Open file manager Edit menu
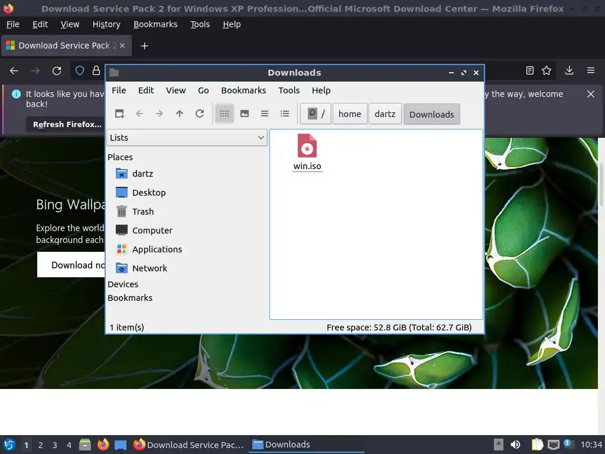The width and height of the screenshot is (605, 454). [x=146, y=90]
